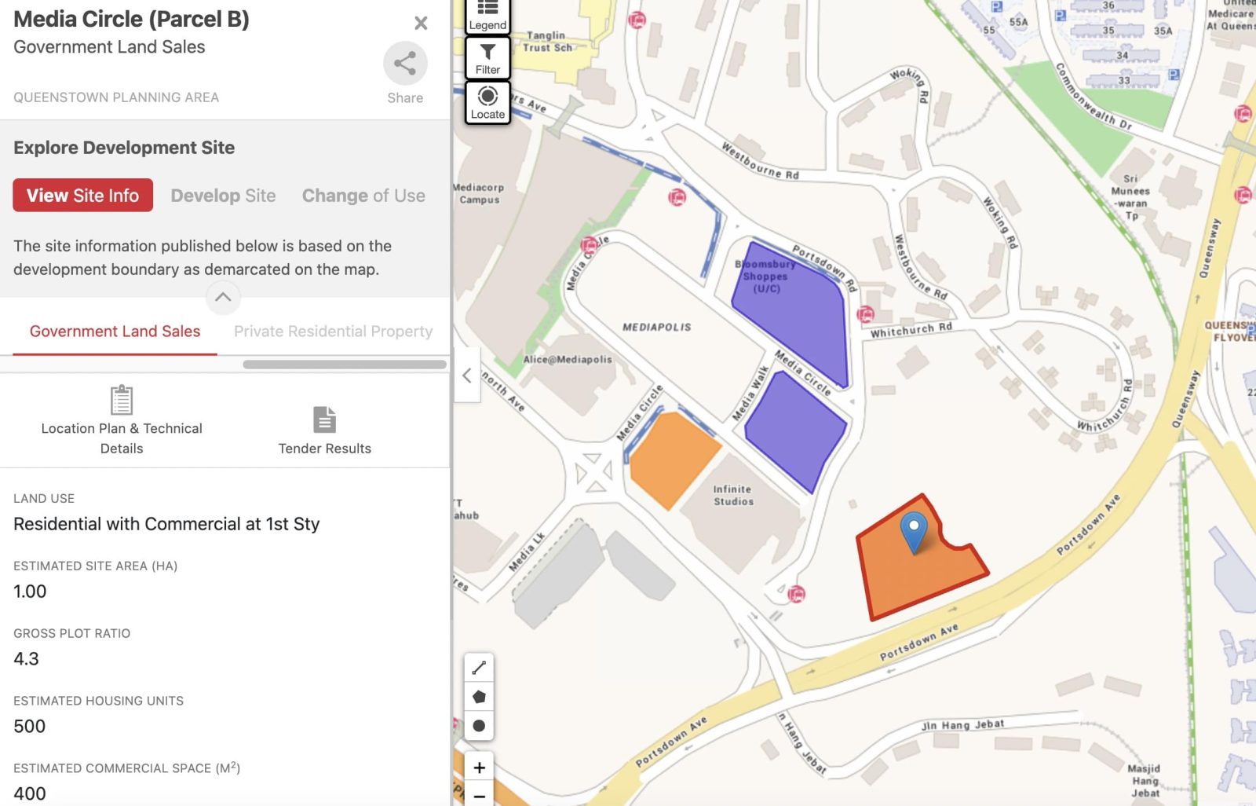Click the horizontal tab scrollbar

point(345,365)
